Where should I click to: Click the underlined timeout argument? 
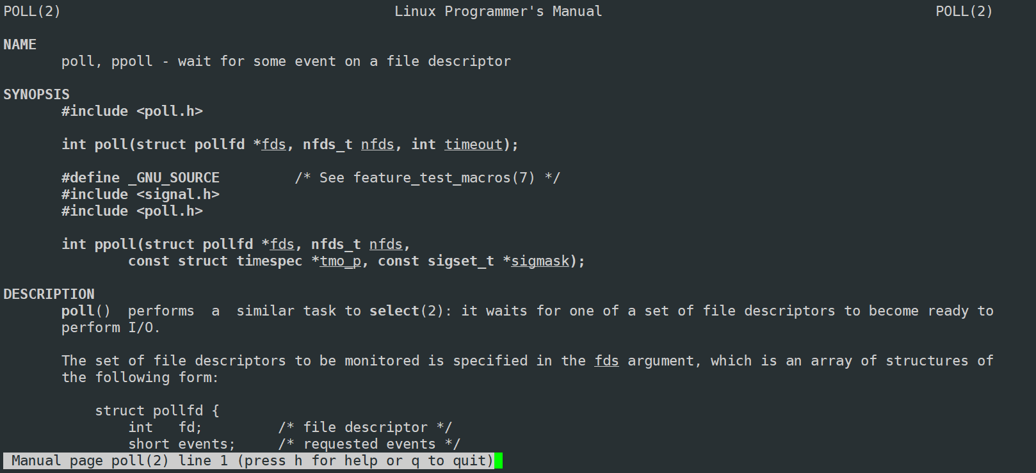[474, 145]
